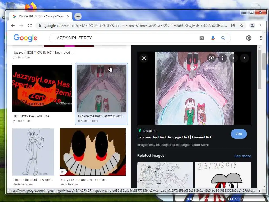The width and height of the screenshot is (269, 202).
Task: Close the JAZZYGIRL ZERTY tab
Action: pyautogui.click(x=68, y=16)
